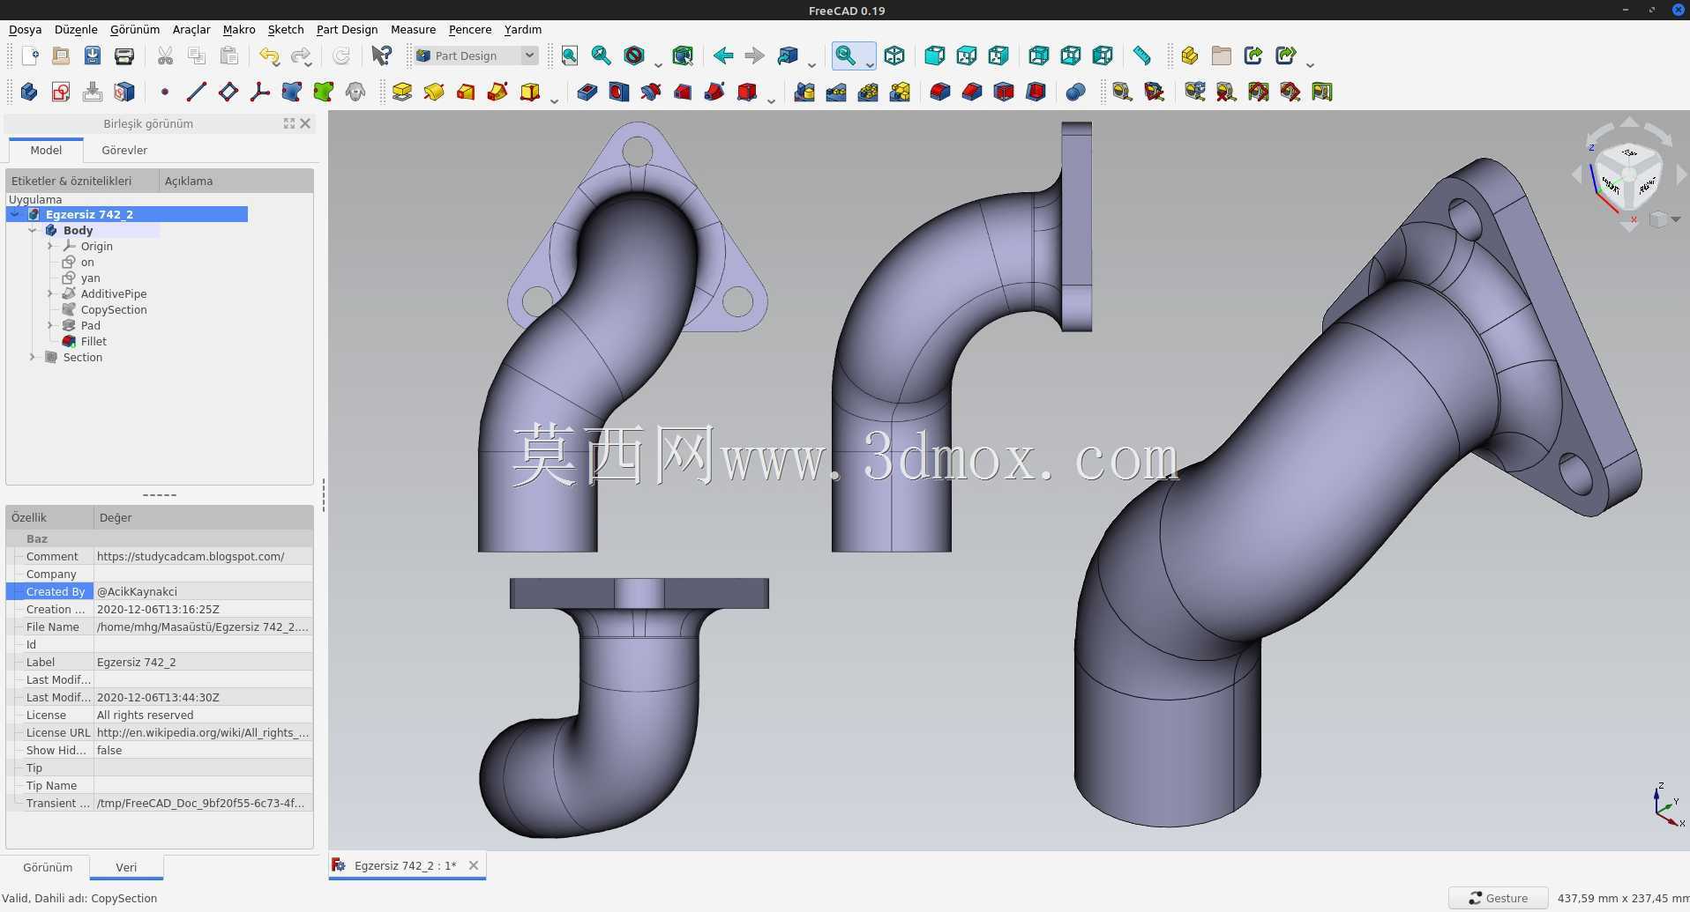Open the Sketch menu

[x=286, y=29]
